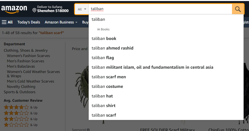Open Today's Deals
The width and height of the screenshot is (249, 131).
tap(29, 22)
